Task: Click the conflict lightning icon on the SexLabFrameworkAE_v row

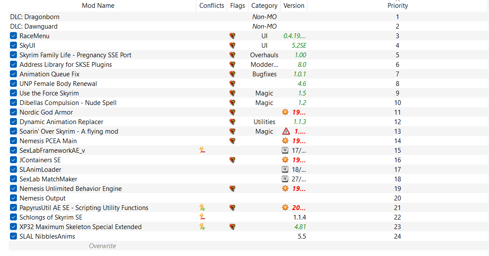Action: pyautogui.click(x=202, y=151)
